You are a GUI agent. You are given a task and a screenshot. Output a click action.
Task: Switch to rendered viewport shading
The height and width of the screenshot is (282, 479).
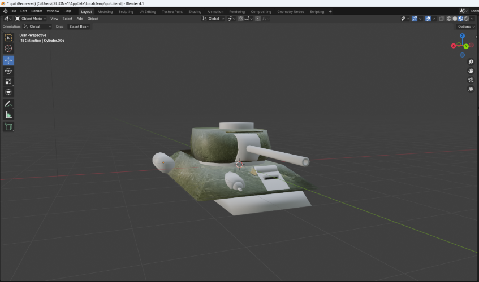point(467,19)
